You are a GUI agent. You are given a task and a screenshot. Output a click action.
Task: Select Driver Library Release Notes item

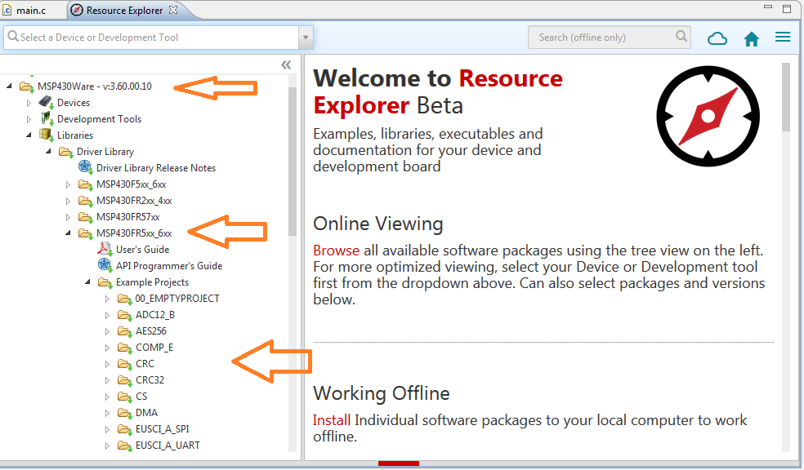pos(156,168)
